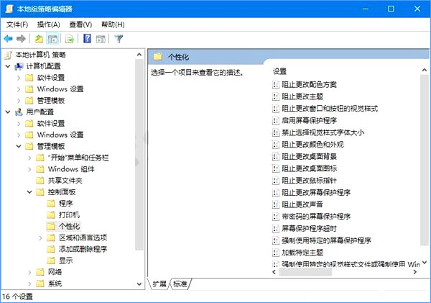Click the Export list toolbar icon
431x303 pixels.
pos(70,38)
